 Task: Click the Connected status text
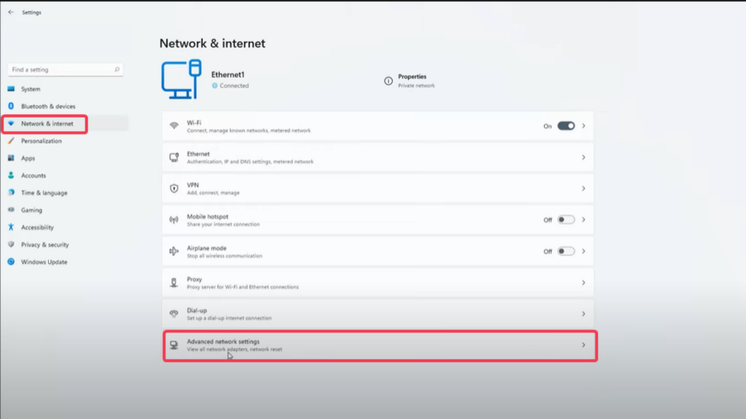coord(234,86)
